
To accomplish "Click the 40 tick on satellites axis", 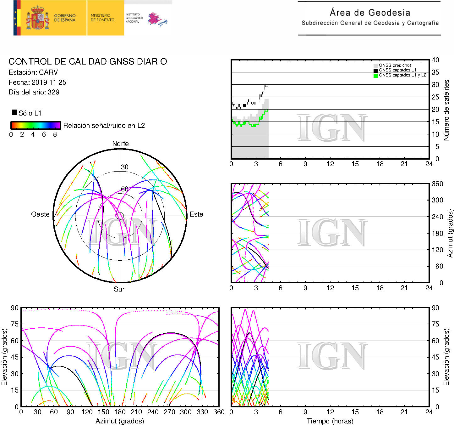I will [435, 60].
